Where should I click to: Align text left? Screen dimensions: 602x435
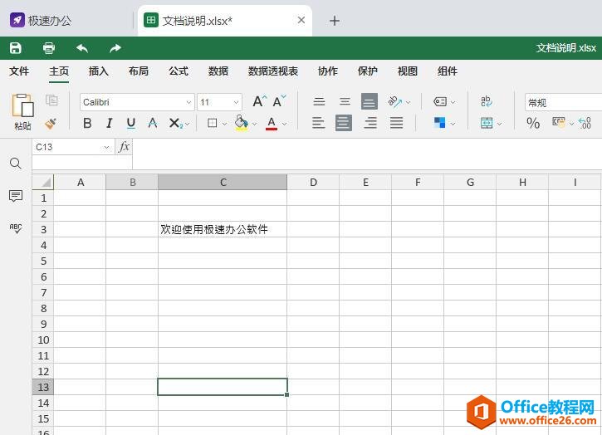tap(318, 123)
